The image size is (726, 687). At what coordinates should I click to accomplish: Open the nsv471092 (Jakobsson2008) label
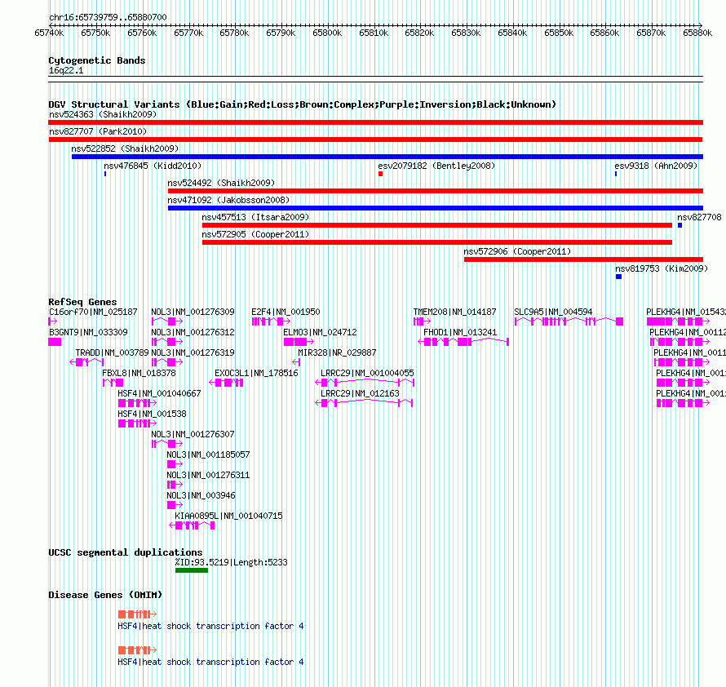tap(228, 200)
